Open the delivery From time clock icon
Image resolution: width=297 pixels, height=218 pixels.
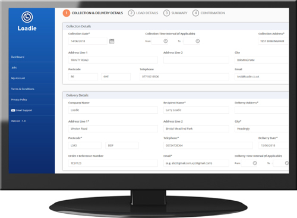tap(255, 163)
